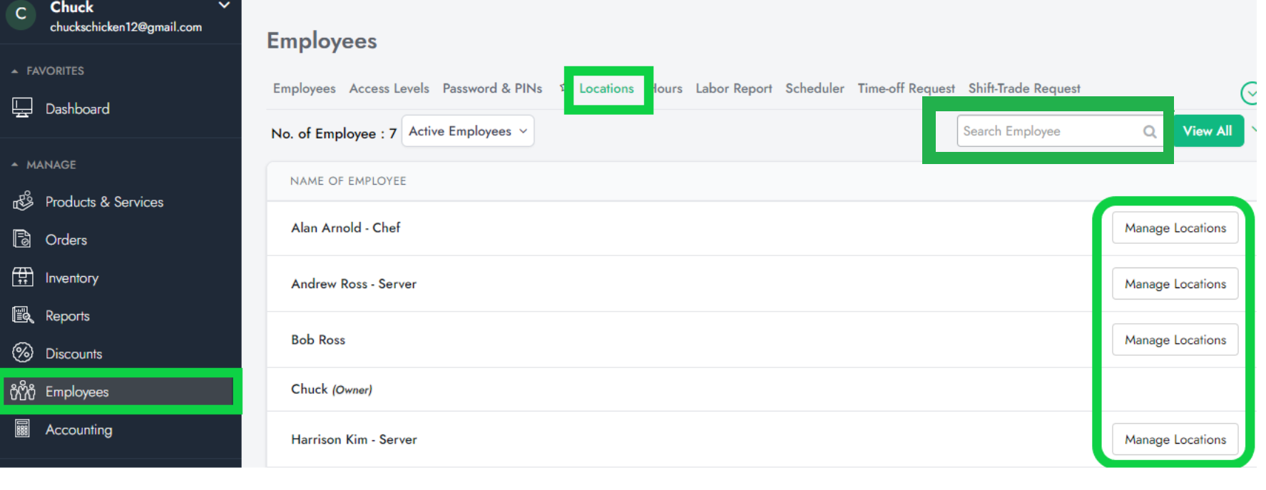Click the search magnifier icon
Image resolution: width=1266 pixels, height=490 pixels.
[x=1149, y=131]
